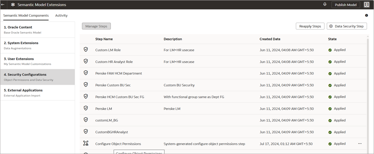Select Penske HCM Custom BU Sec FG step name
Viewport: 374px width, 154px height.
tap(120, 97)
